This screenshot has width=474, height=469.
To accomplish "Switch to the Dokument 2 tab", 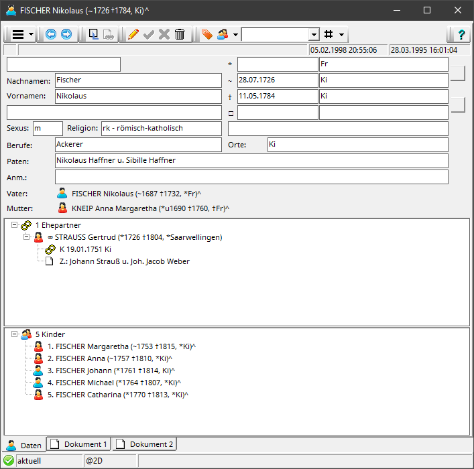I will coord(145,444).
